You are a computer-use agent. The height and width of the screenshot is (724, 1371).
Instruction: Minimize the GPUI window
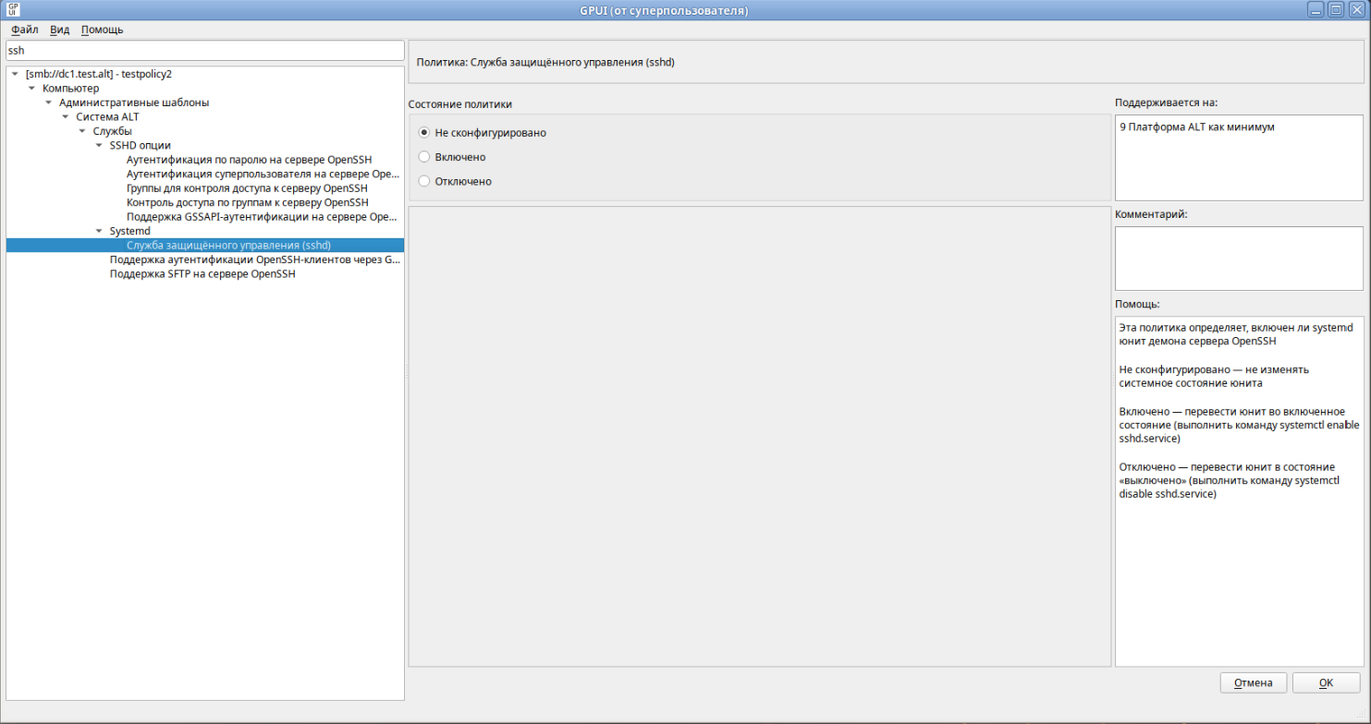(1316, 10)
